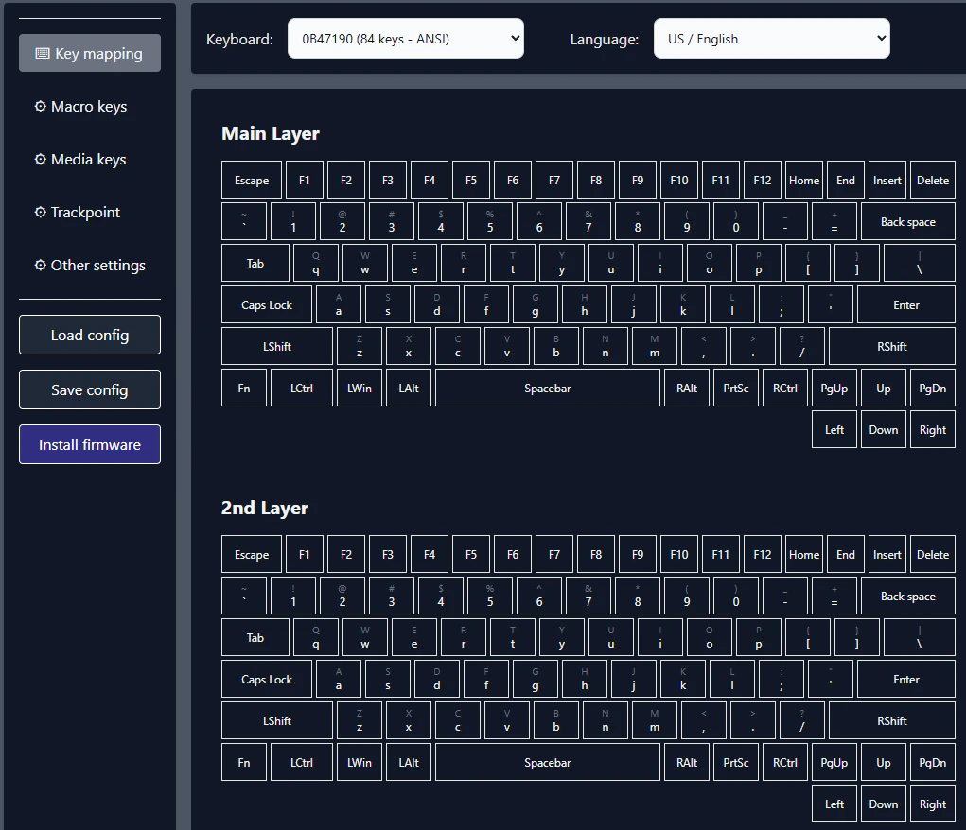
Task: Select Tab key in 2nd Layer
Action: coord(255,638)
